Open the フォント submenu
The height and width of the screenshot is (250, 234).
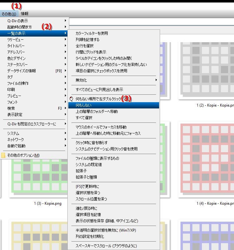(34, 102)
